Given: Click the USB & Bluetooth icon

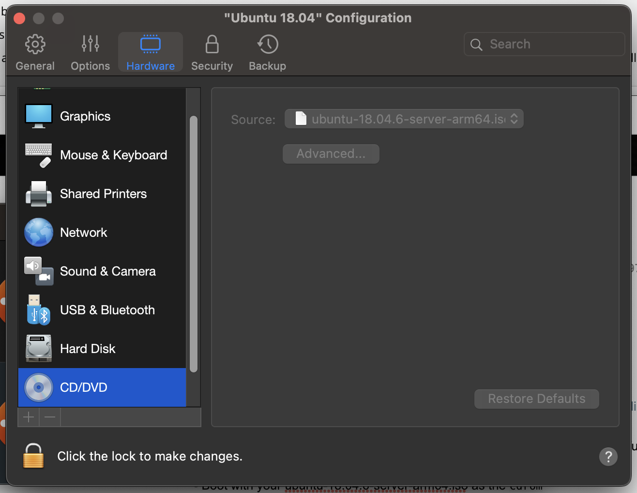Looking at the screenshot, I should [x=39, y=310].
